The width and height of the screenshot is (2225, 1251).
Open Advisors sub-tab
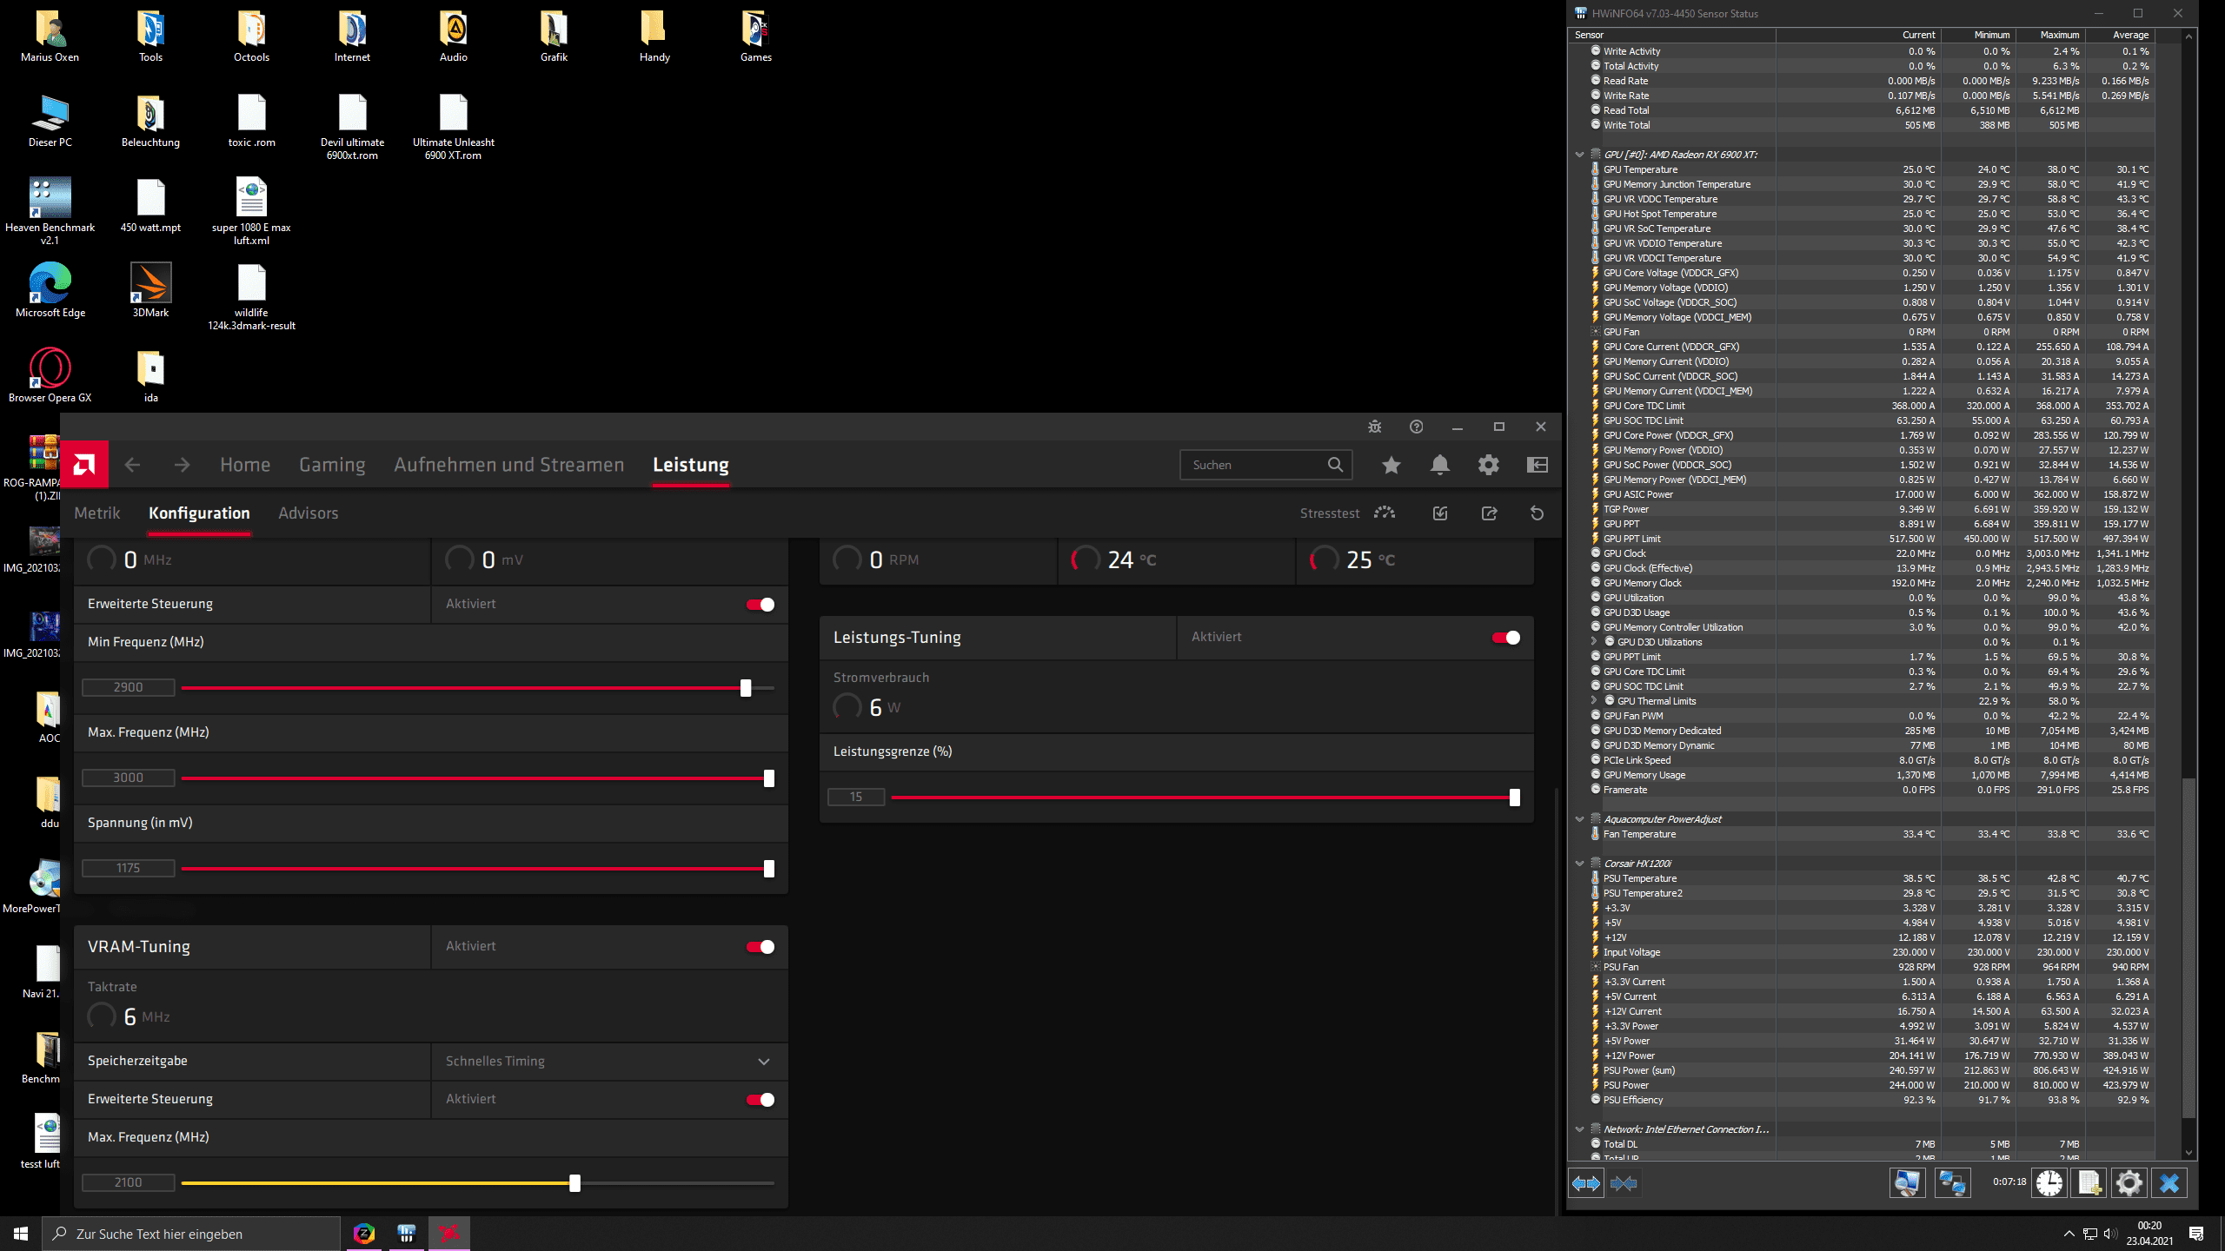point(309,513)
